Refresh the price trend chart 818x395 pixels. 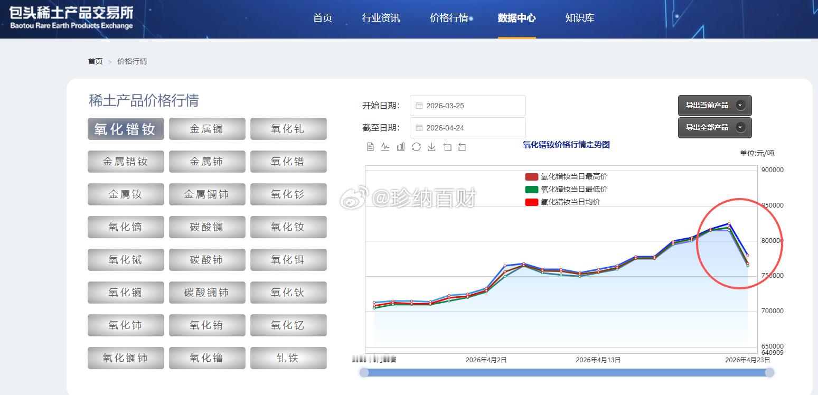point(417,147)
